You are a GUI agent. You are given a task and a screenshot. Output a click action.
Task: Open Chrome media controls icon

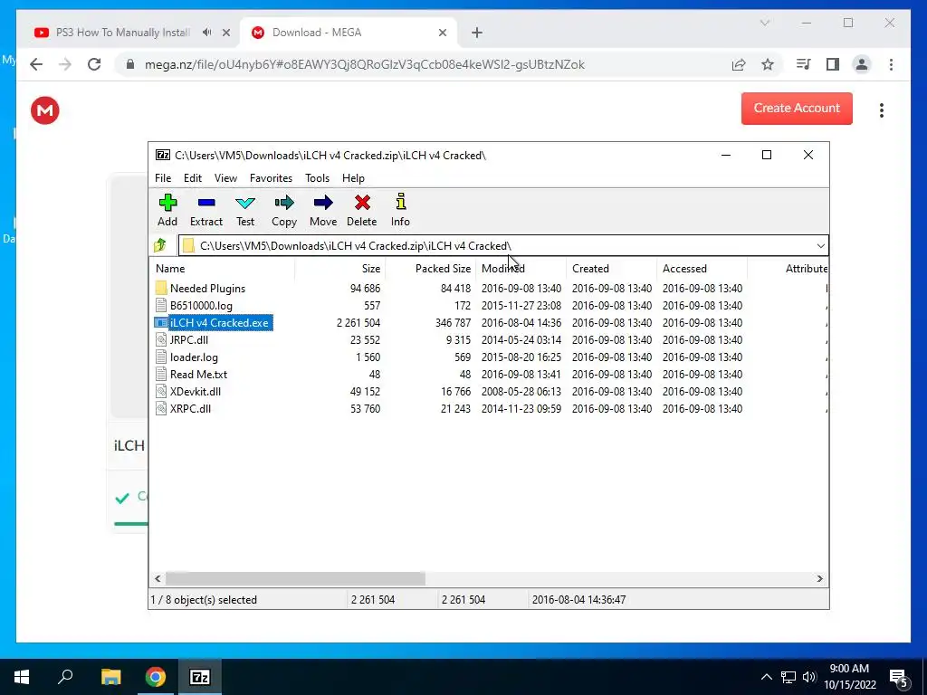pyautogui.click(x=803, y=64)
